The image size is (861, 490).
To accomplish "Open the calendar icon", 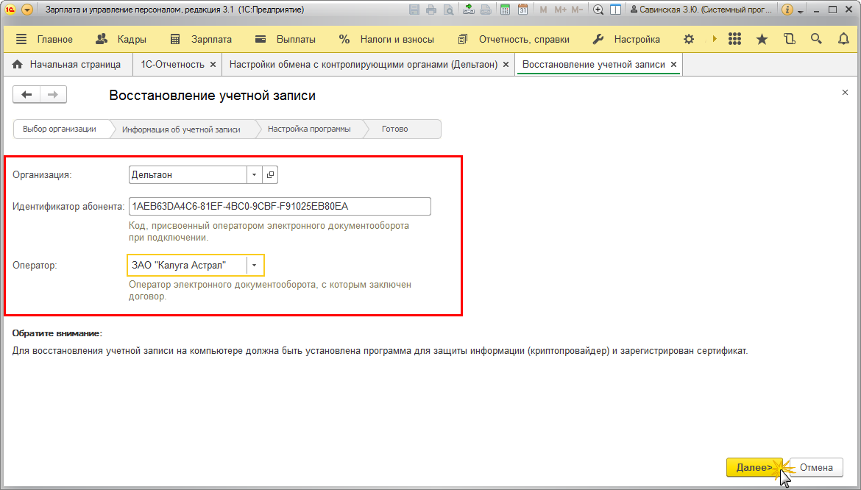I will click(522, 10).
